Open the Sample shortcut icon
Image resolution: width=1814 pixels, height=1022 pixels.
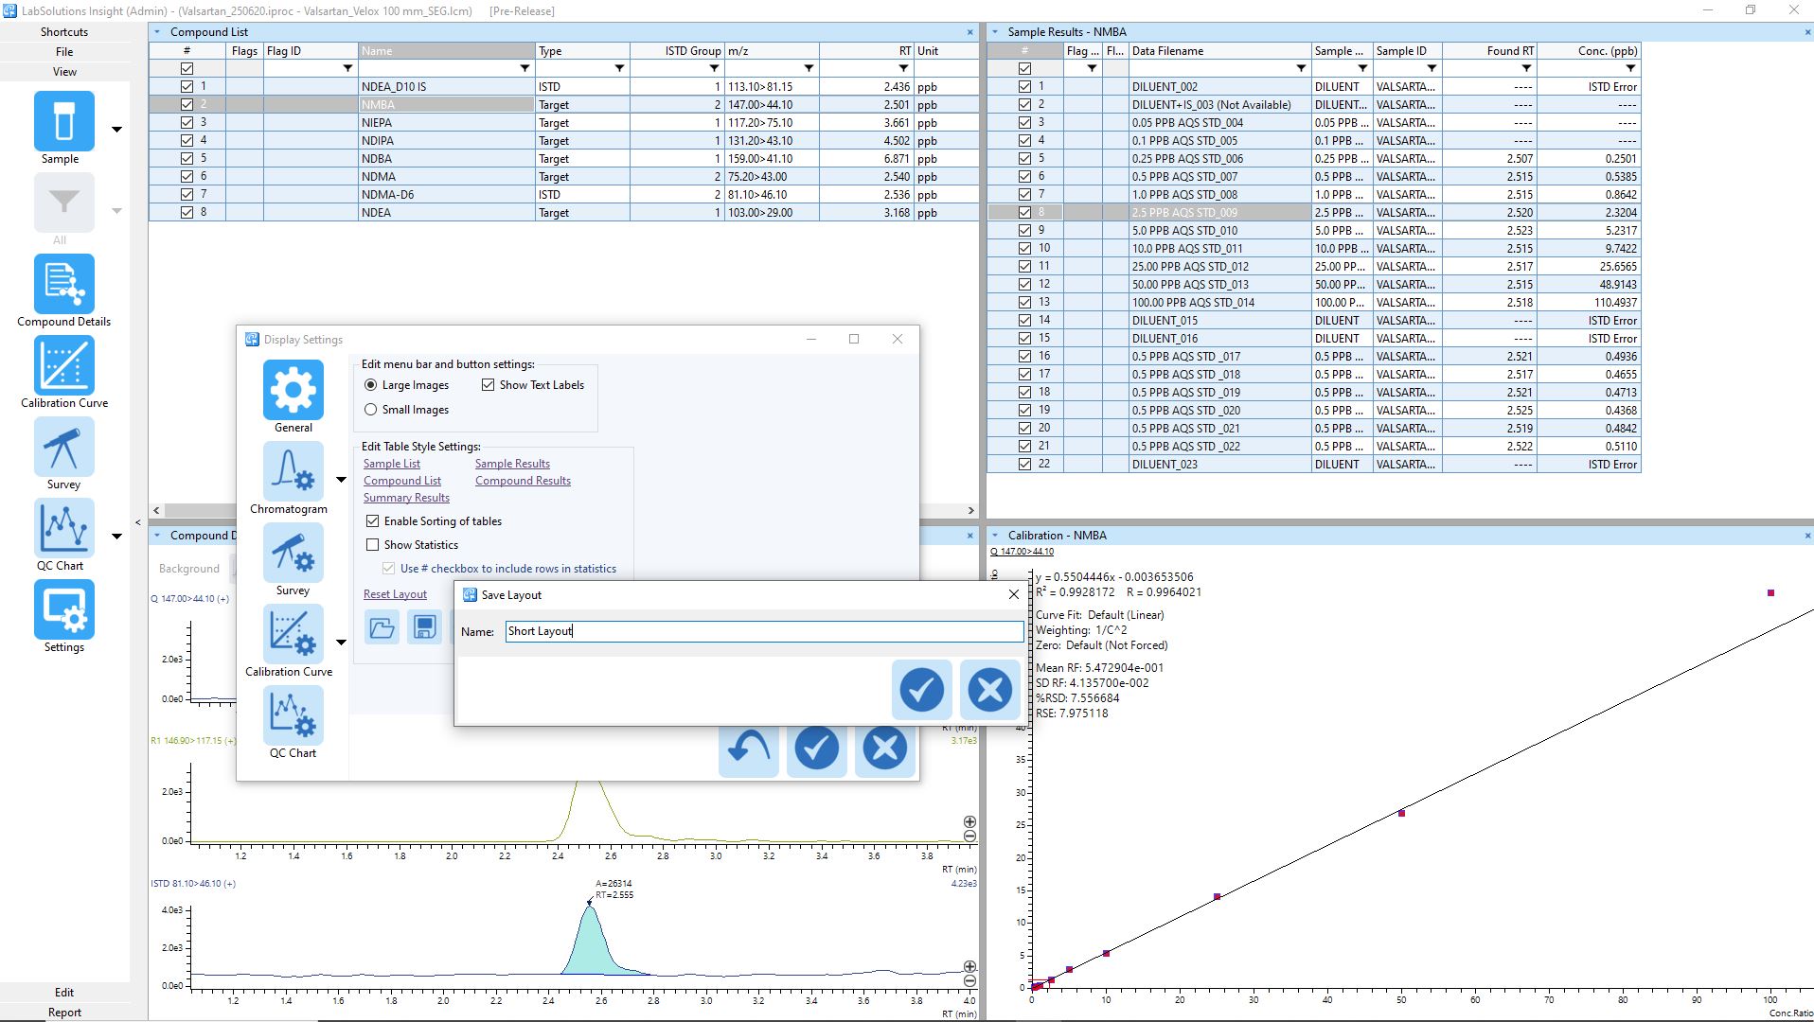click(x=64, y=121)
